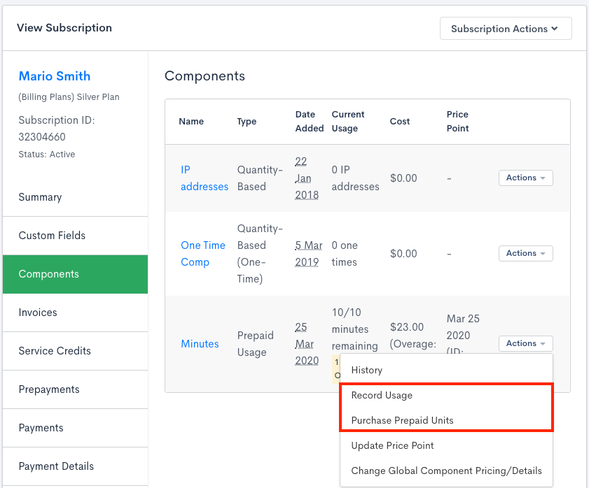The image size is (589, 488).
Task: Open the Payment Details tab
Action: [56, 466]
